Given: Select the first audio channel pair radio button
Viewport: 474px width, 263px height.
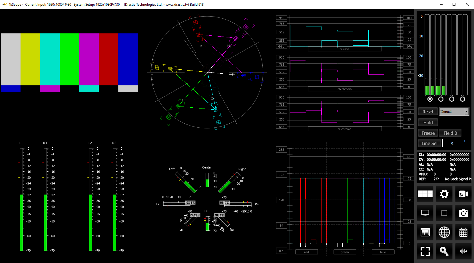Looking at the screenshot, I should (430, 99).
